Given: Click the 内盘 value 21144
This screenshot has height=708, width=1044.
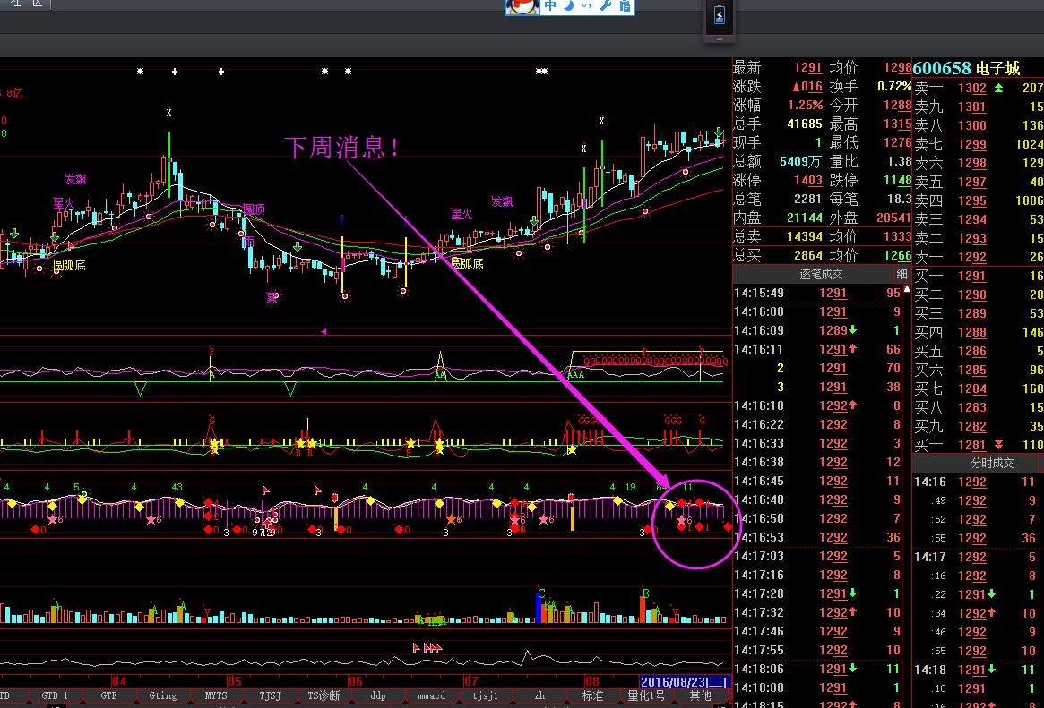Looking at the screenshot, I should [x=805, y=218].
